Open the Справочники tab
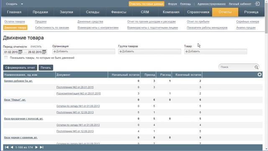Viewport: 268px width, 151px height. [198, 12]
